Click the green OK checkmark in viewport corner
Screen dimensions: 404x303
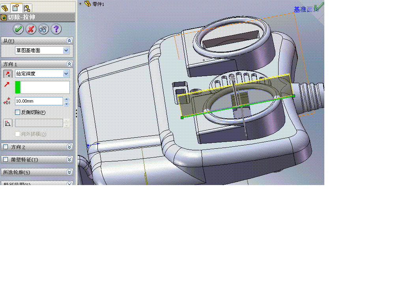[x=319, y=6]
